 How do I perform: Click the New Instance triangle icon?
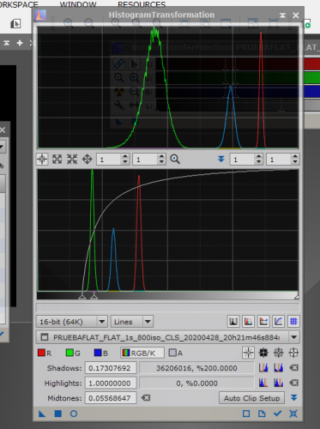pos(42,414)
